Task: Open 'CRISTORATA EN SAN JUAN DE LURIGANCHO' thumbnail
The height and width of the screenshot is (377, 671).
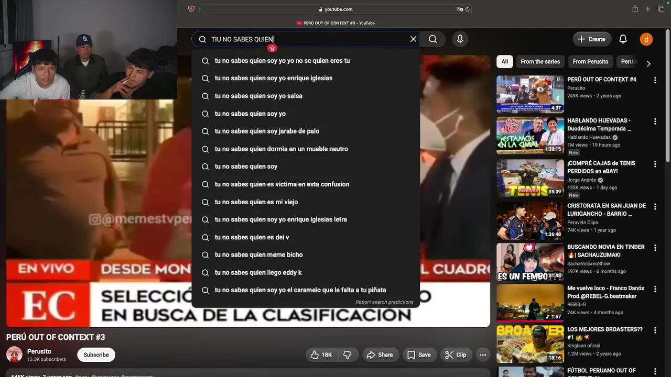Action: click(530, 221)
